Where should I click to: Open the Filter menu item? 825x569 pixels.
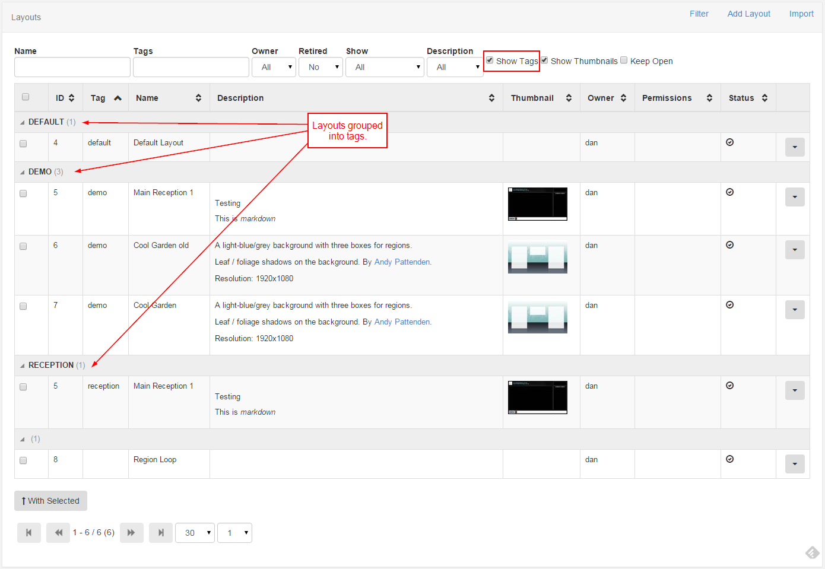[699, 14]
